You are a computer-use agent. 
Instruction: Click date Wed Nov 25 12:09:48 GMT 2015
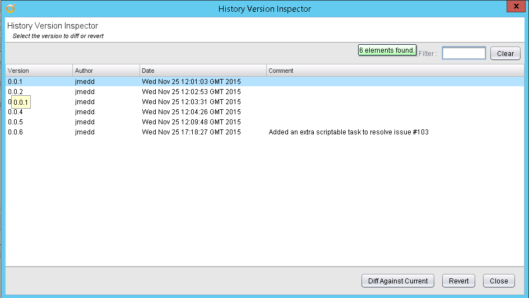pyautogui.click(x=191, y=122)
